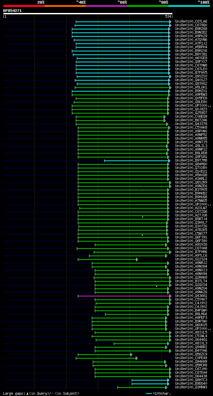Open the UniRef100_A7QYN6 hit label

pyautogui.click(x=191, y=40)
